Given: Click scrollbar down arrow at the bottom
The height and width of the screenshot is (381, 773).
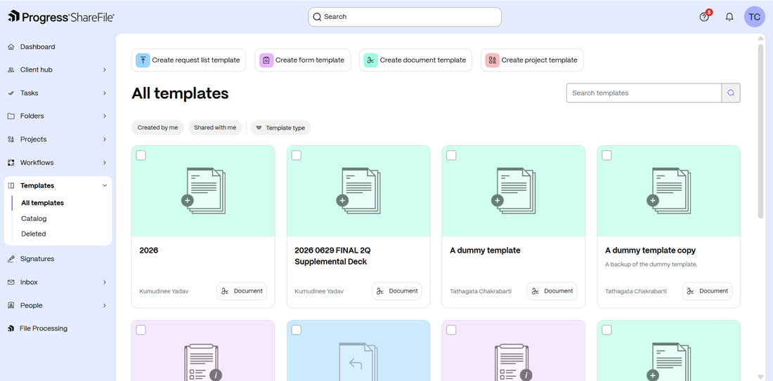Looking at the screenshot, I should (760, 377).
